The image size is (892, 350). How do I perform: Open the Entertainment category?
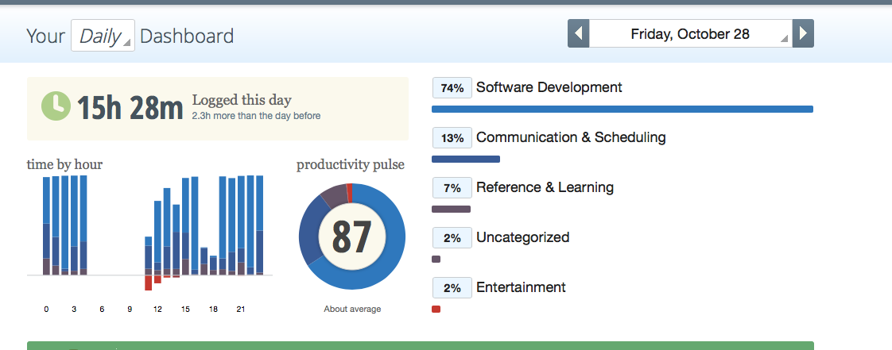(521, 287)
